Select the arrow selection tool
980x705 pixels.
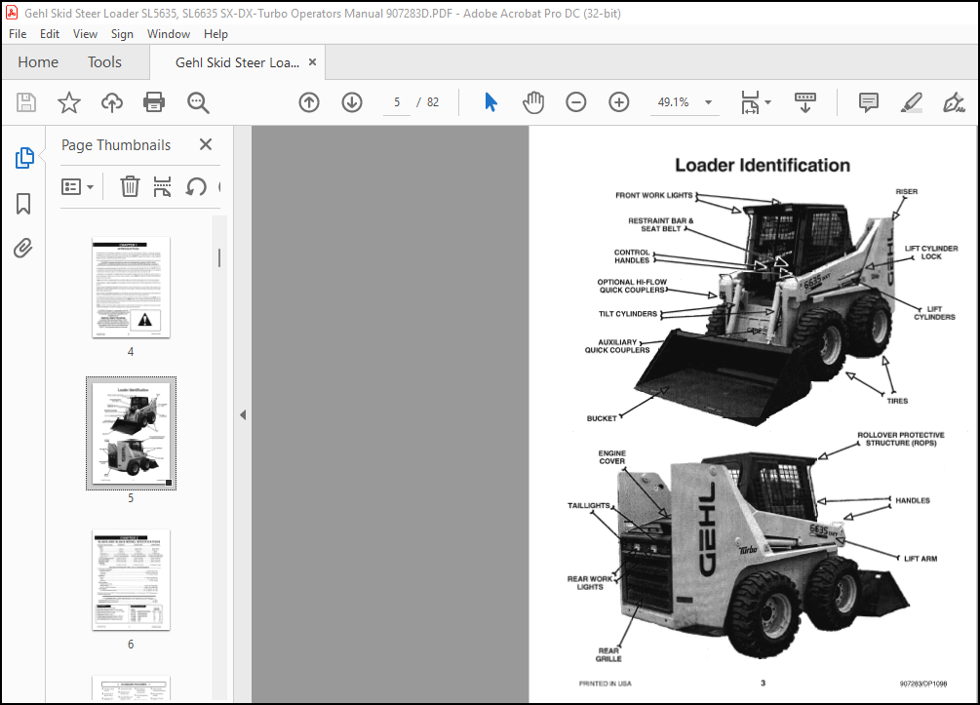click(x=490, y=102)
